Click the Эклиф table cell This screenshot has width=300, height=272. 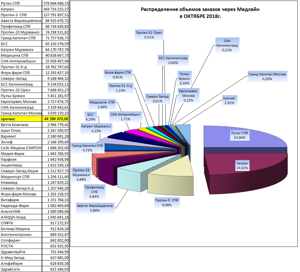21,142
